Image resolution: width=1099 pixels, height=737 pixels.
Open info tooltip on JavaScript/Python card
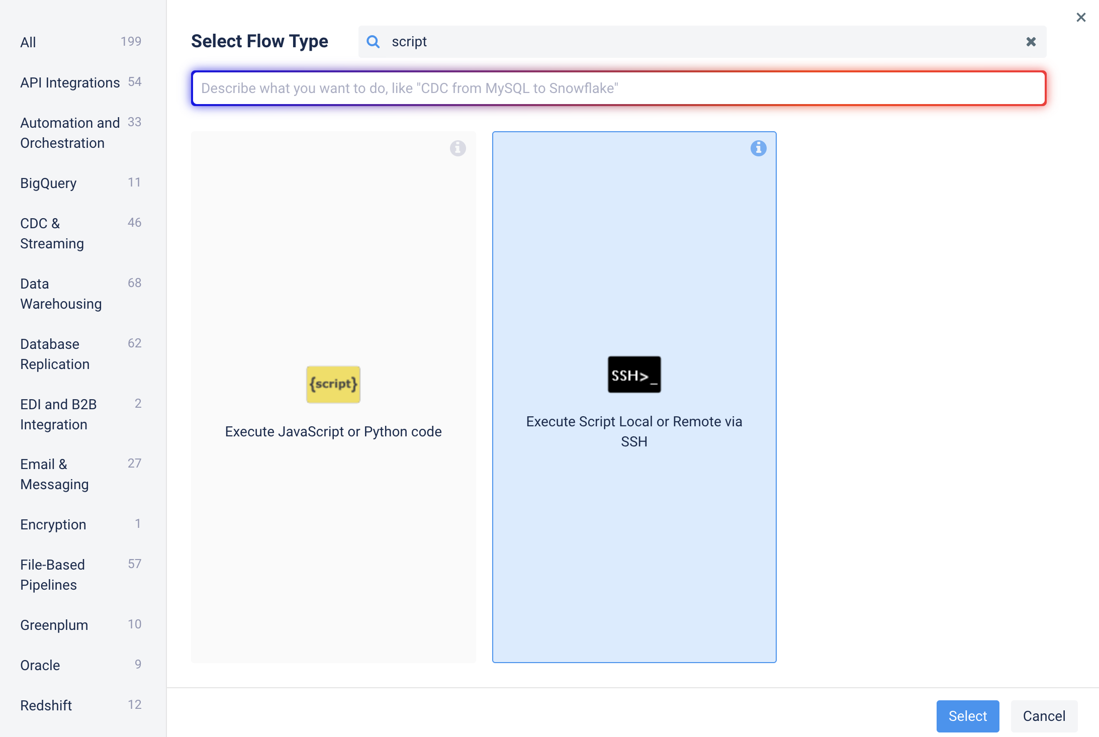coord(457,148)
